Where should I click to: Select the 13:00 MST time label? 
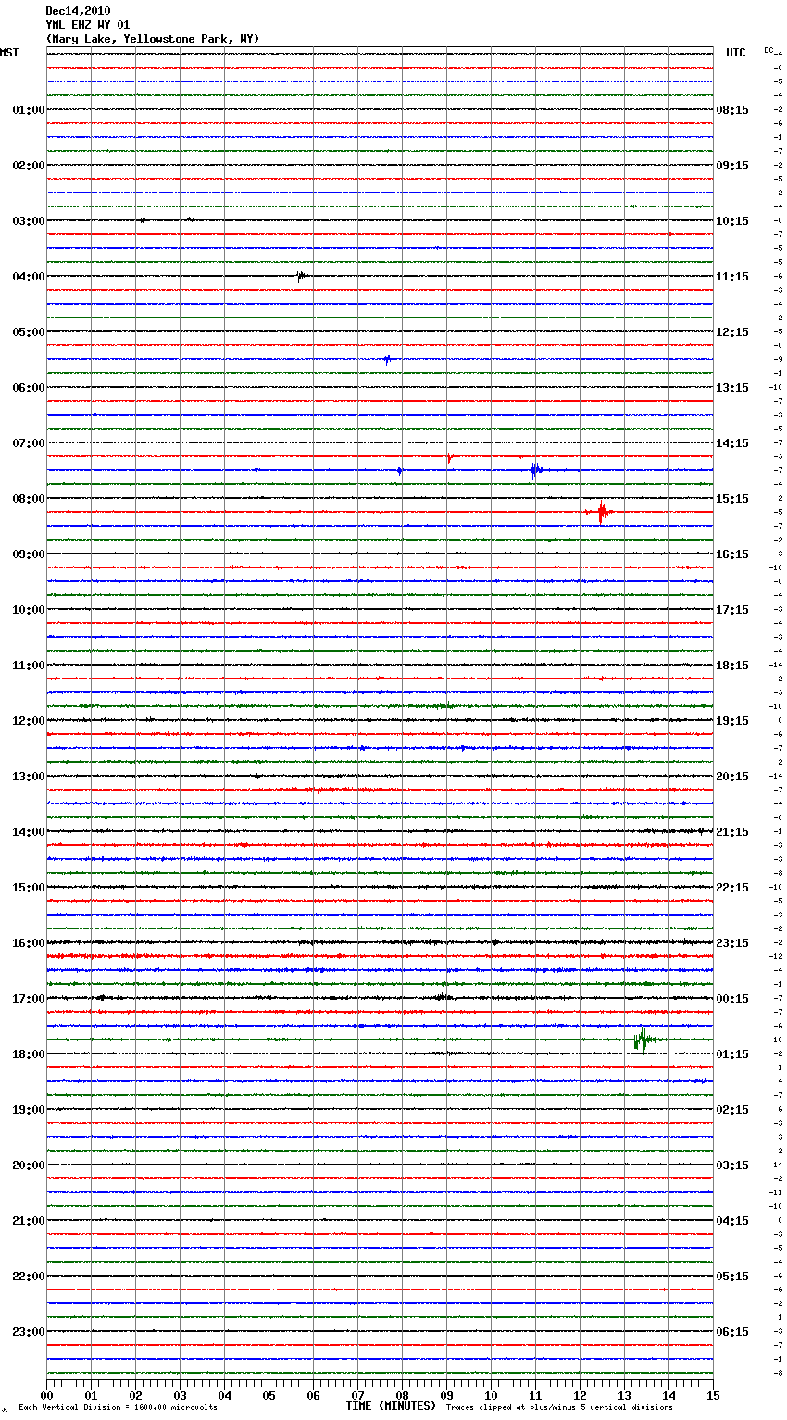pos(28,777)
